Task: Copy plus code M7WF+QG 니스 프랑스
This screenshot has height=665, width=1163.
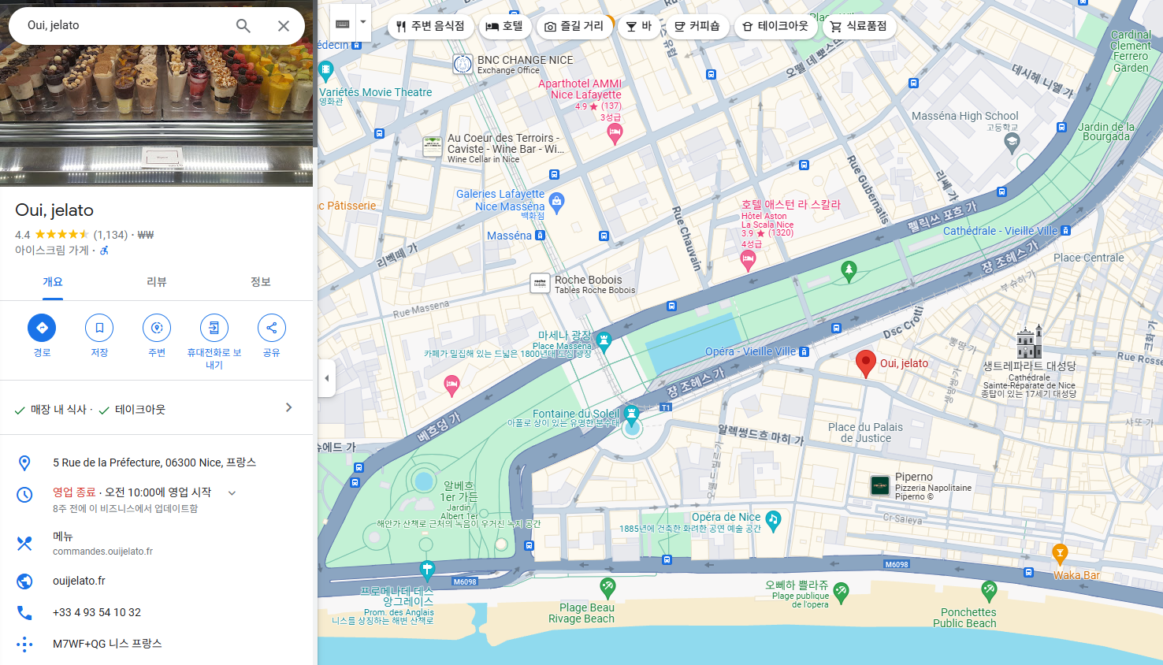Action: [107, 644]
